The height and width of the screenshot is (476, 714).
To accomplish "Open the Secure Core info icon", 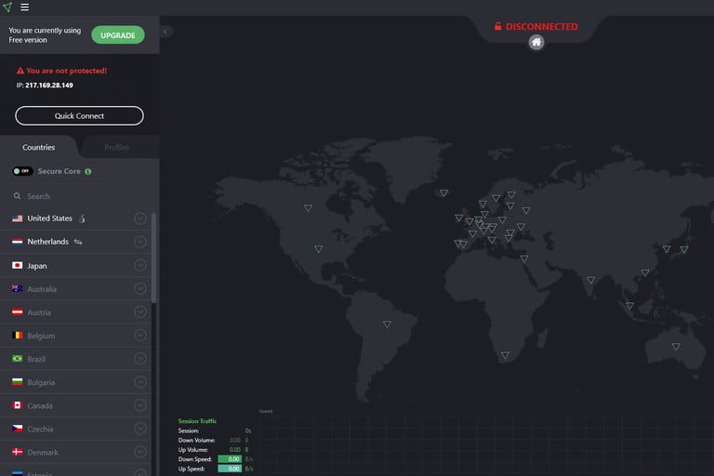I will click(x=88, y=171).
